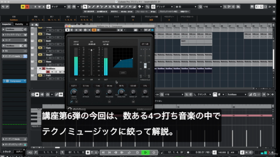The width and height of the screenshot is (280, 157).
Task: Click the left locator position 1.1.1.0 field
Action: [x=48, y=152]
